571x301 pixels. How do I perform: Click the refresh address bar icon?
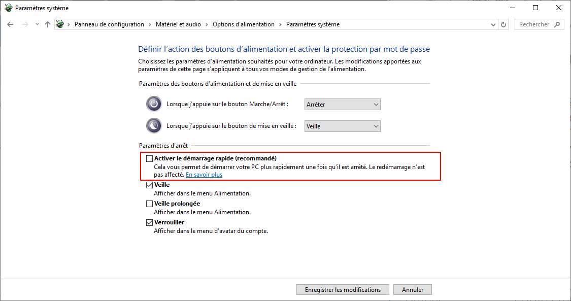tap(503, 24)
